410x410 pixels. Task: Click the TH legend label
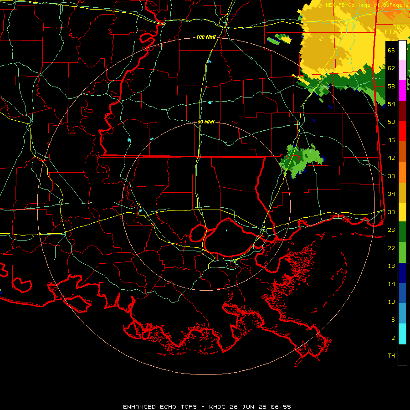tap(391, 356)
